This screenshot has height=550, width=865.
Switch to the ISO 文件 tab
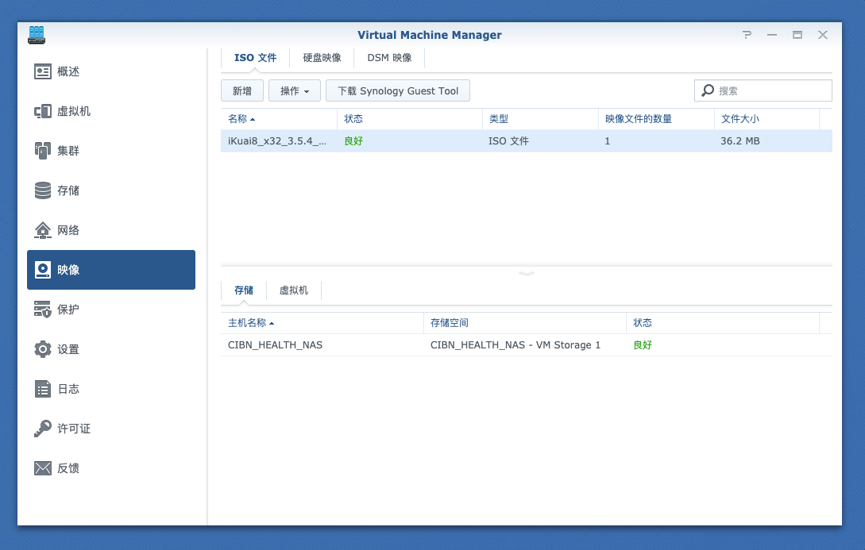255,58
